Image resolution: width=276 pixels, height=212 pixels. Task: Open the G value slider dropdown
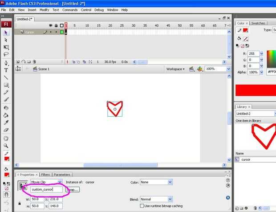[262, 60]
